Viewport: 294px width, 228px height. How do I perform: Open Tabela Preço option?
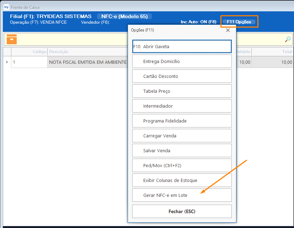182,91
